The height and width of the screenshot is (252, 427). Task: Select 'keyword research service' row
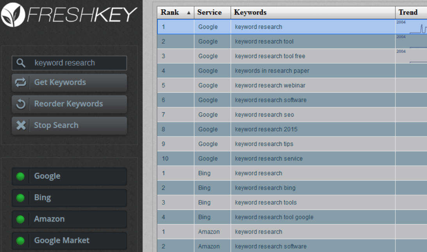(x=292, y=159)
